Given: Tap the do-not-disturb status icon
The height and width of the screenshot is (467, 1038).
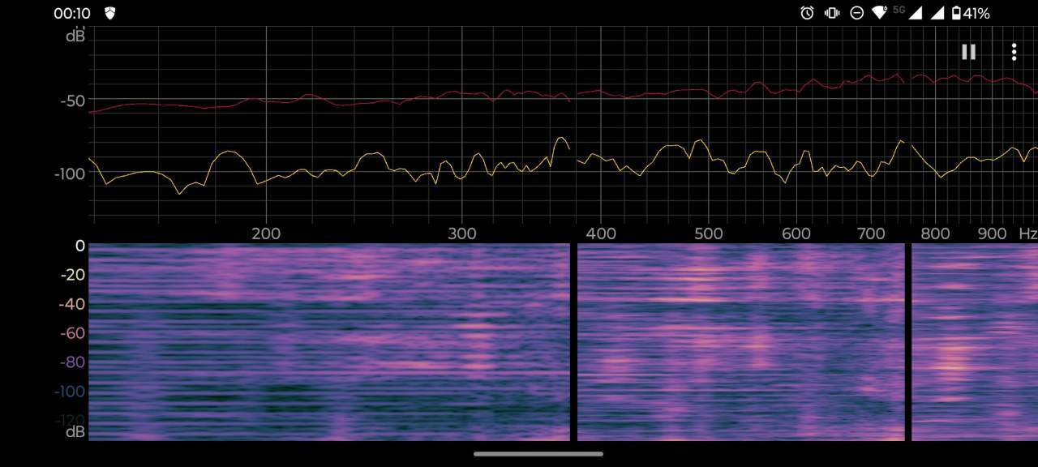Looking at the screenshot, I should coord(856,13).
